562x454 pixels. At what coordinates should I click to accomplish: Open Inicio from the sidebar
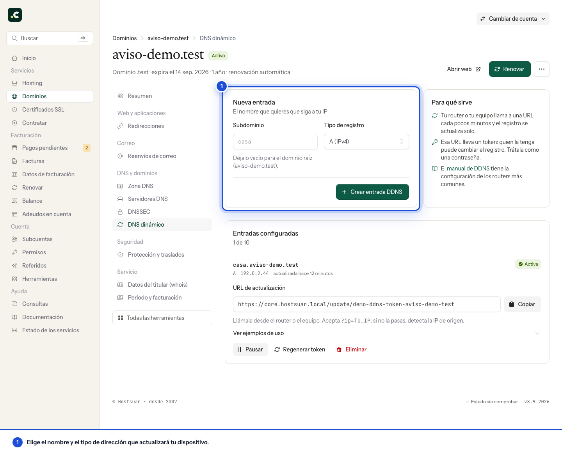point(50,58)
